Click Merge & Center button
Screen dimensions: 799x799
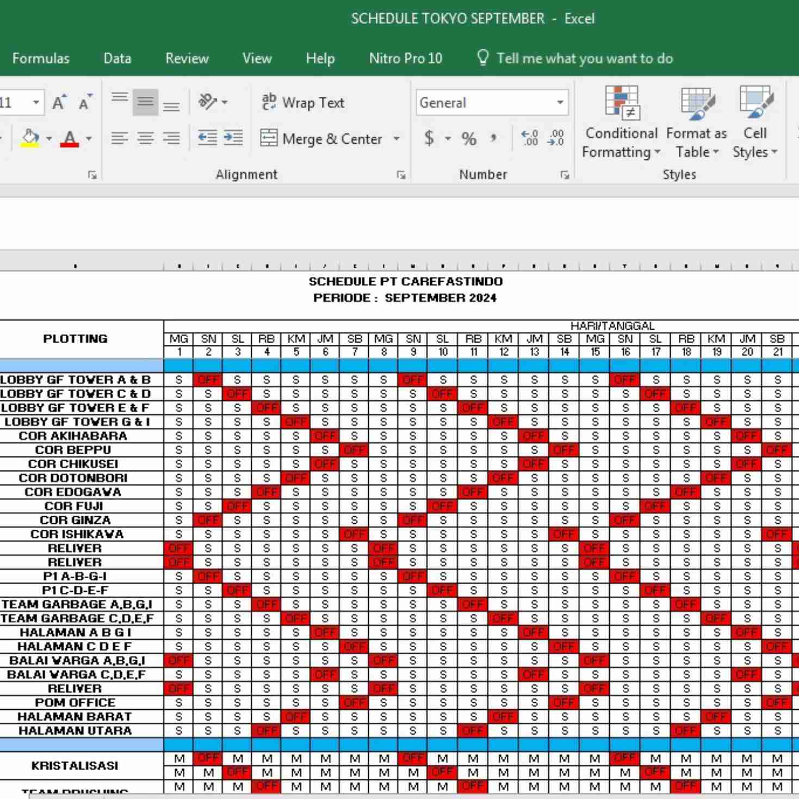(321, 139)
